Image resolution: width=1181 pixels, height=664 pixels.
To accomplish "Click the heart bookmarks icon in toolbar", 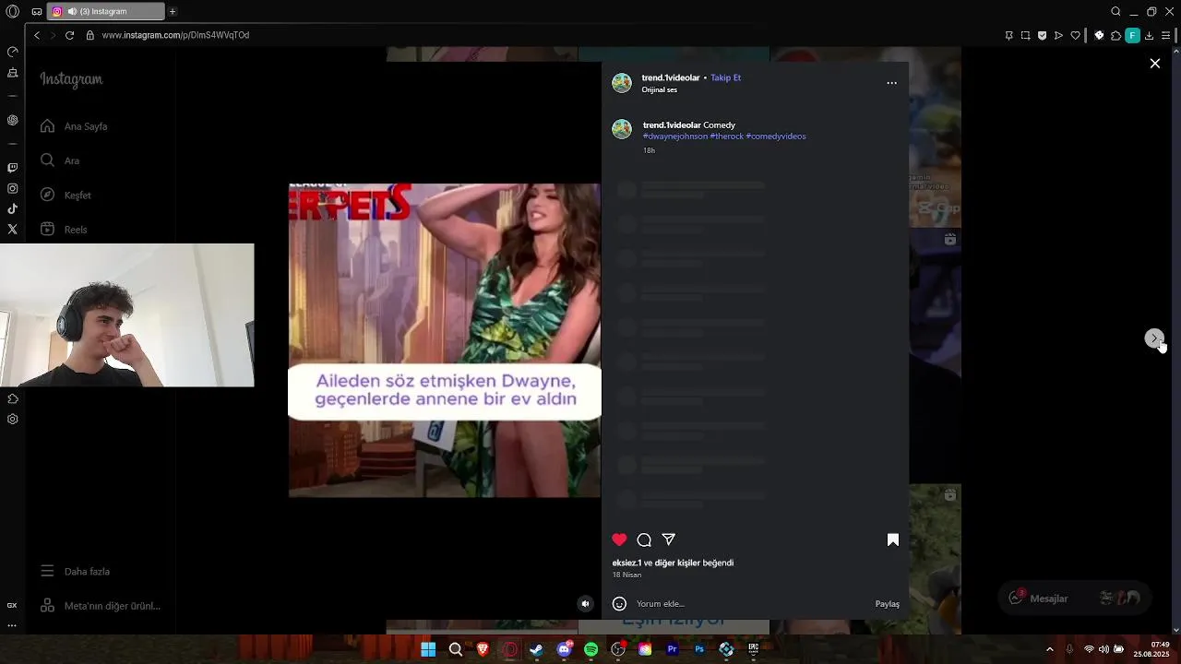I will point(1075,35).
